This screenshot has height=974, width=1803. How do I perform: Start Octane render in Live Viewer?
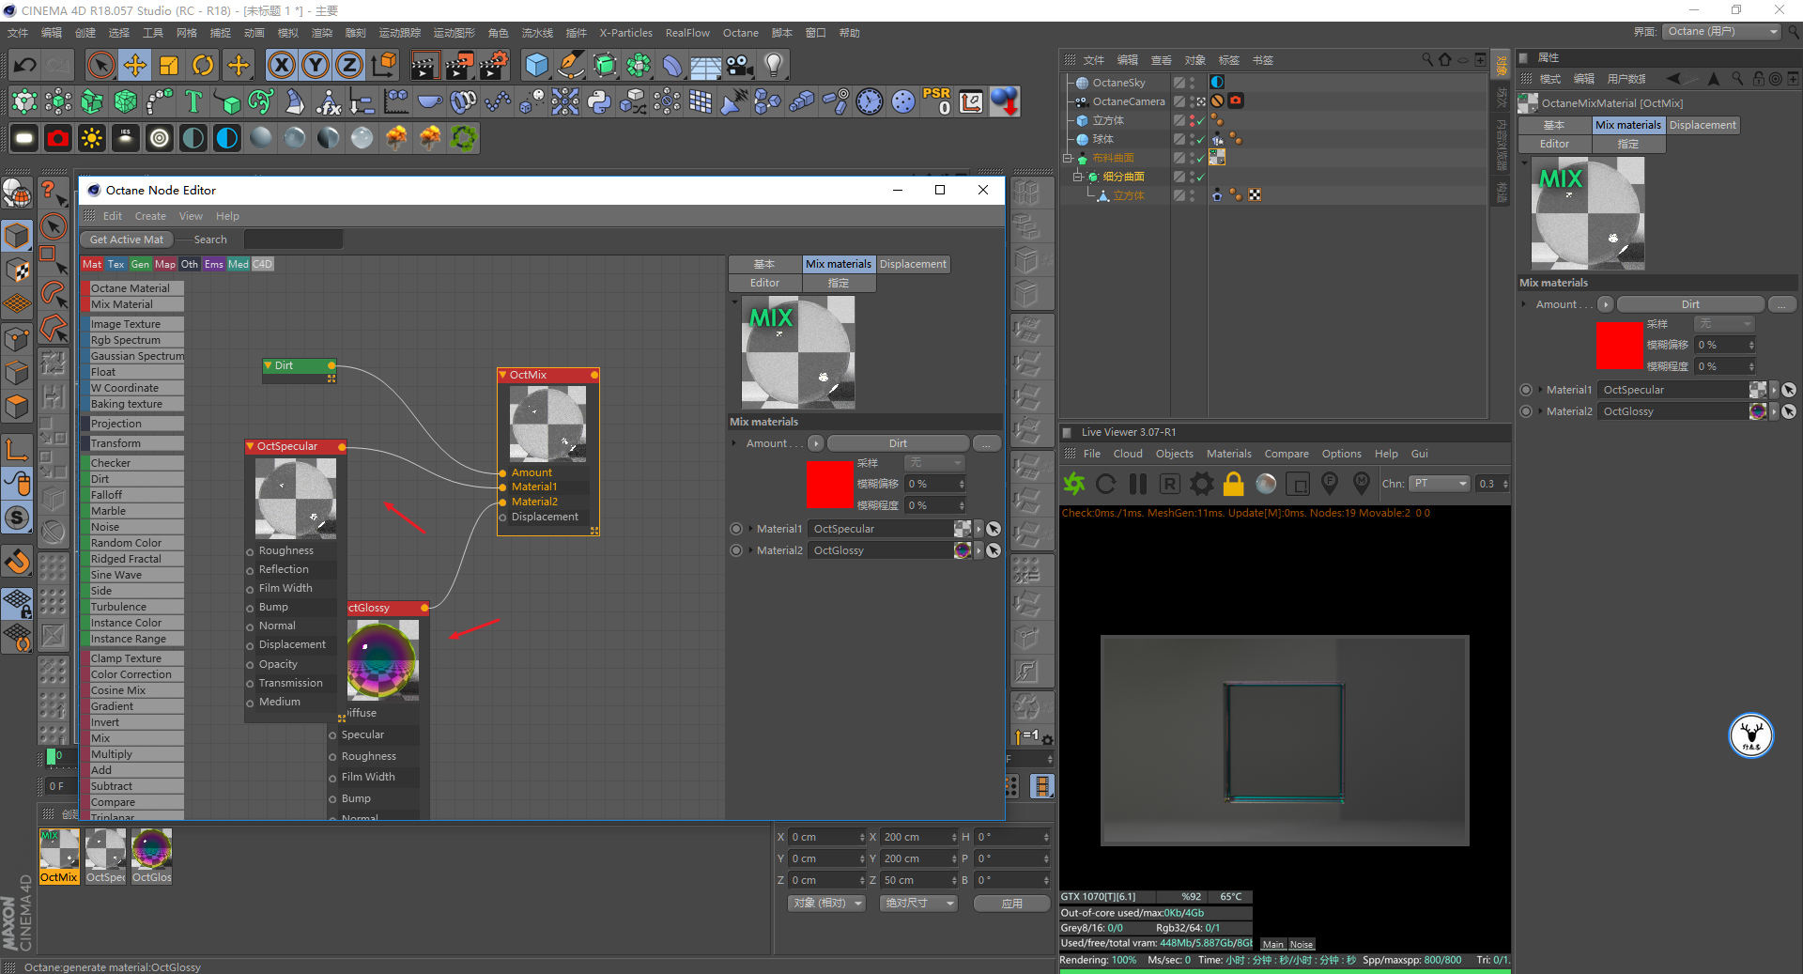click(x=1074, y=484)
